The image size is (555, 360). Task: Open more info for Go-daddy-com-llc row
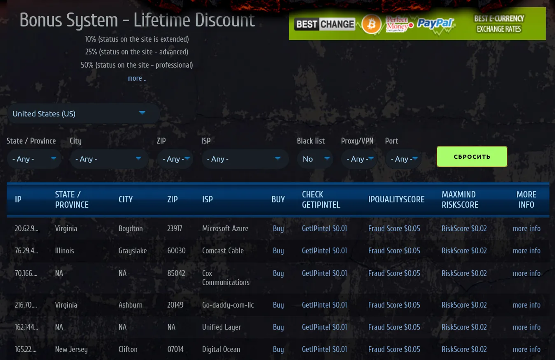[x=527, y=305]
